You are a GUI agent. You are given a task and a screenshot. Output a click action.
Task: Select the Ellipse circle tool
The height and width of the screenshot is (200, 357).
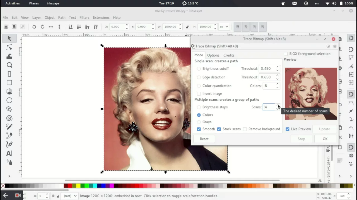9,100
